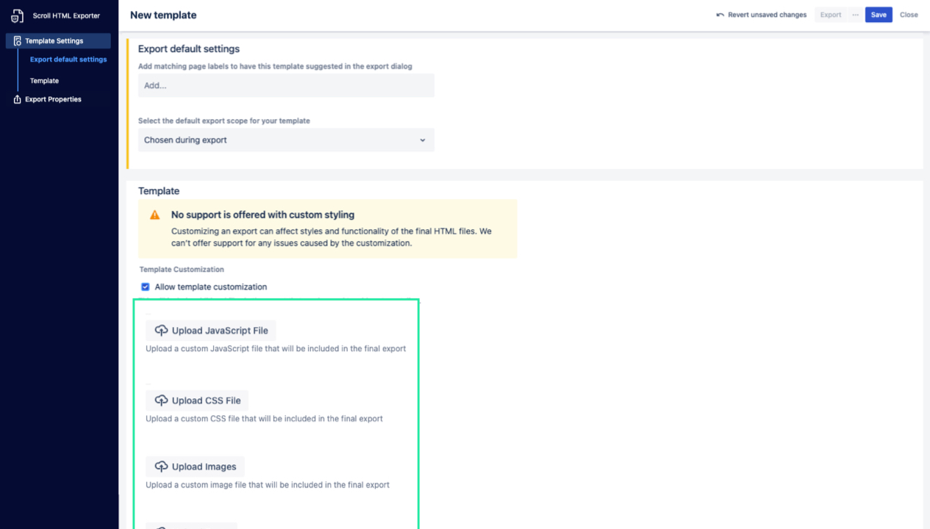Expand the Chosen during export chevron
The height and width of the screenshot is (529, 930).
tap(423, 140)
